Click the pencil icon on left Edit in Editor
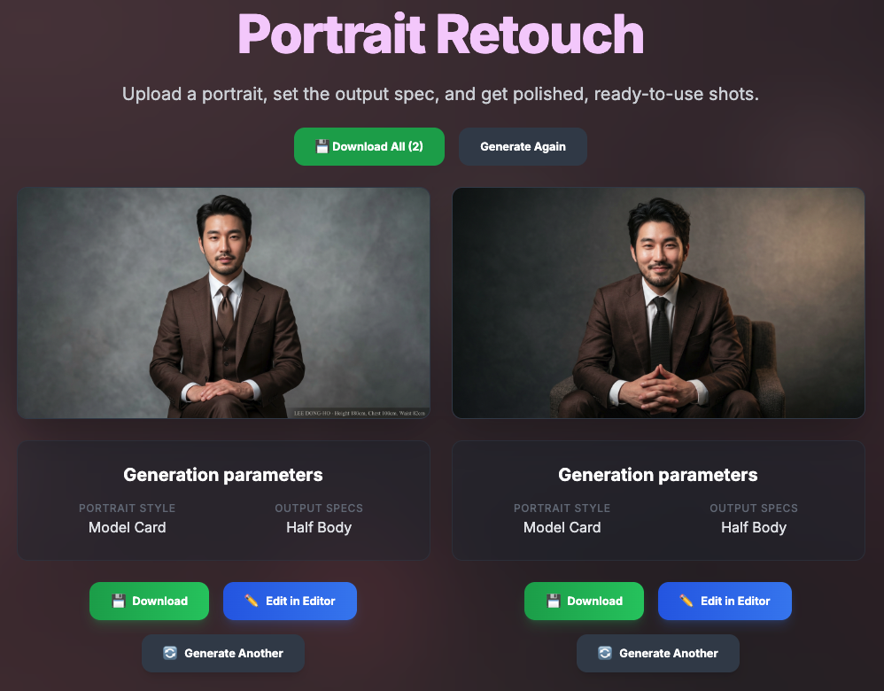Screen dimensions: 884x691 pos(252,602)
